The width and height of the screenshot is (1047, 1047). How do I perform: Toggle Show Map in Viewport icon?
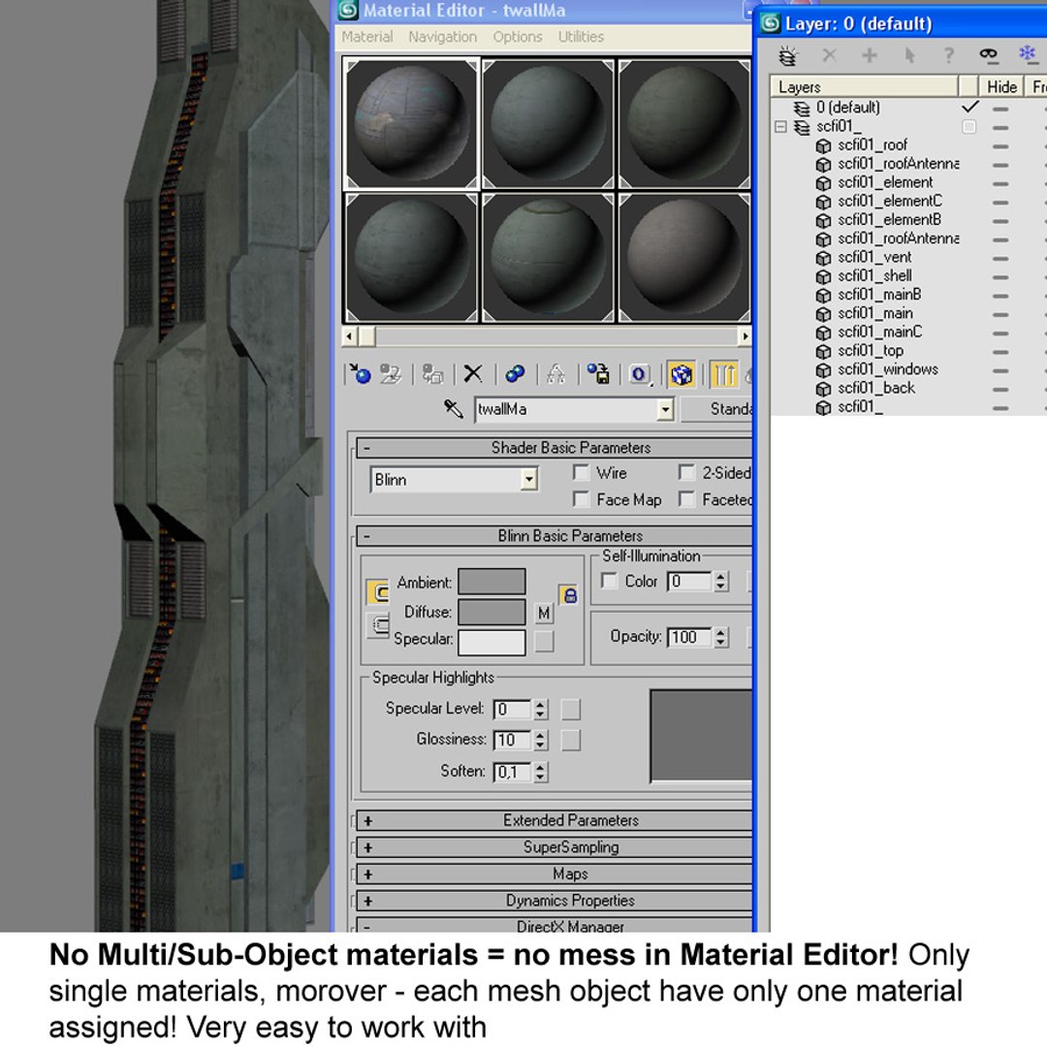(682, 374)
